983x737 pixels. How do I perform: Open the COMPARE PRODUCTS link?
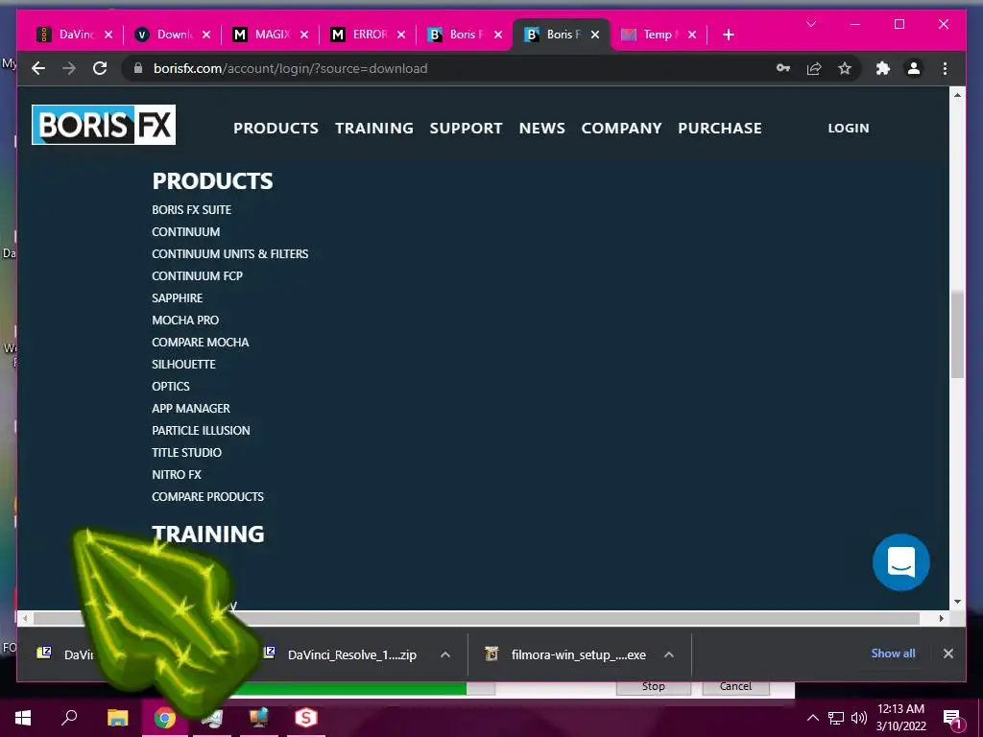[207, 496]
